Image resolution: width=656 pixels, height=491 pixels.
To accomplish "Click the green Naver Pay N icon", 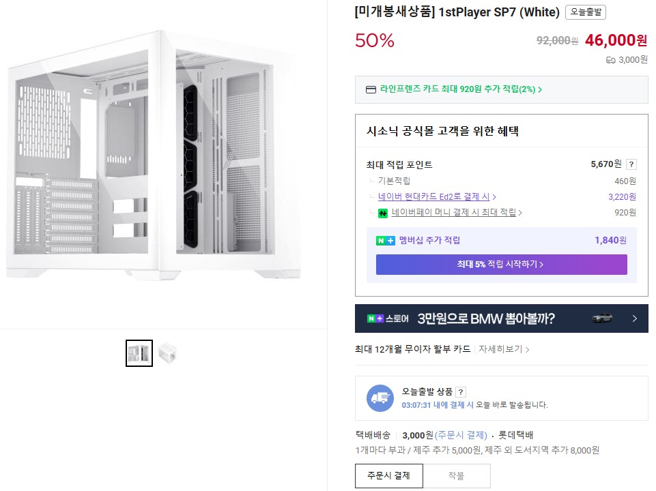I will point(383,213).
